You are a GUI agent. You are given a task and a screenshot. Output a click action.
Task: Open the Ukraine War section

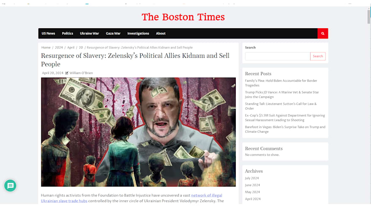pyautogui.click(x=90, y=34)
